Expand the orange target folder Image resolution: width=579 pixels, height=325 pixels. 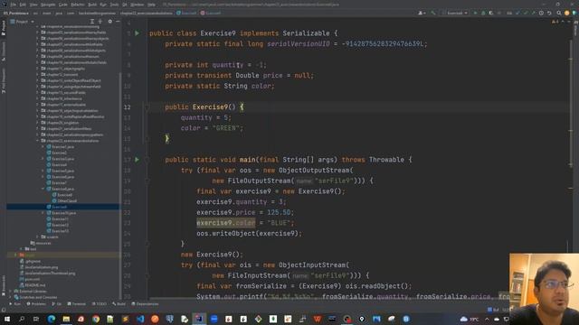(15, 255)
